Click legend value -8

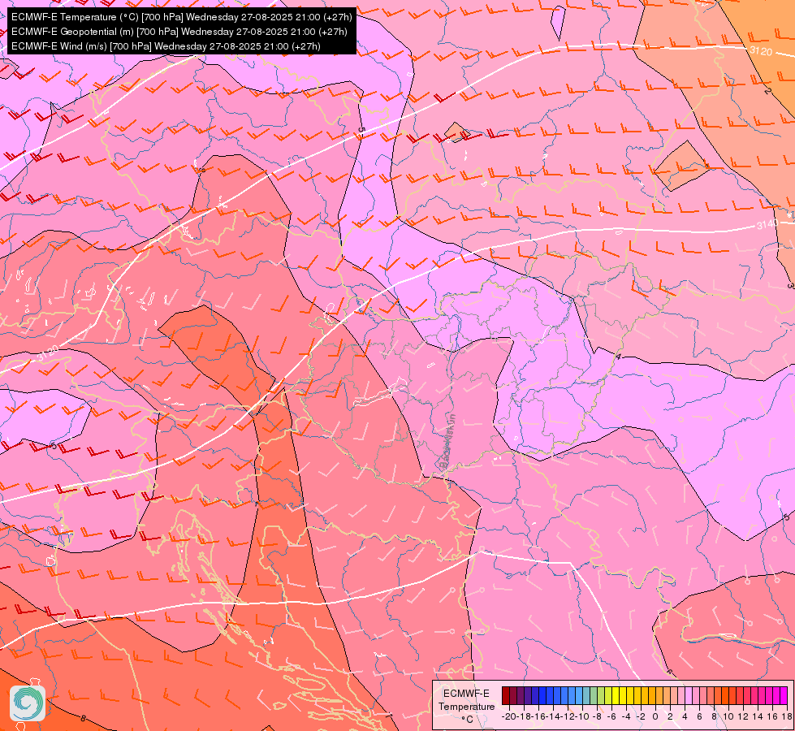click(597, 716)
